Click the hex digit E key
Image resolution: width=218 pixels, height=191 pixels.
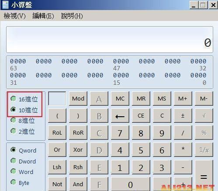coord(99,167)
